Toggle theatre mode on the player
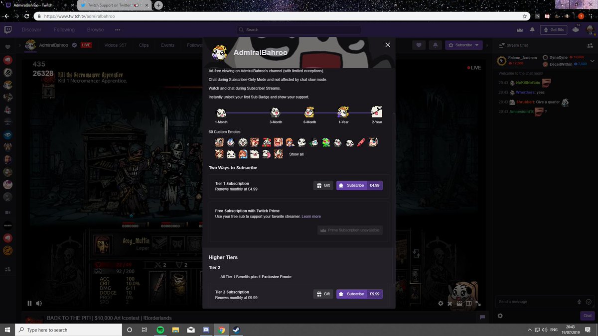The width and height of the screenshot is (598, 336). [468, 303]
